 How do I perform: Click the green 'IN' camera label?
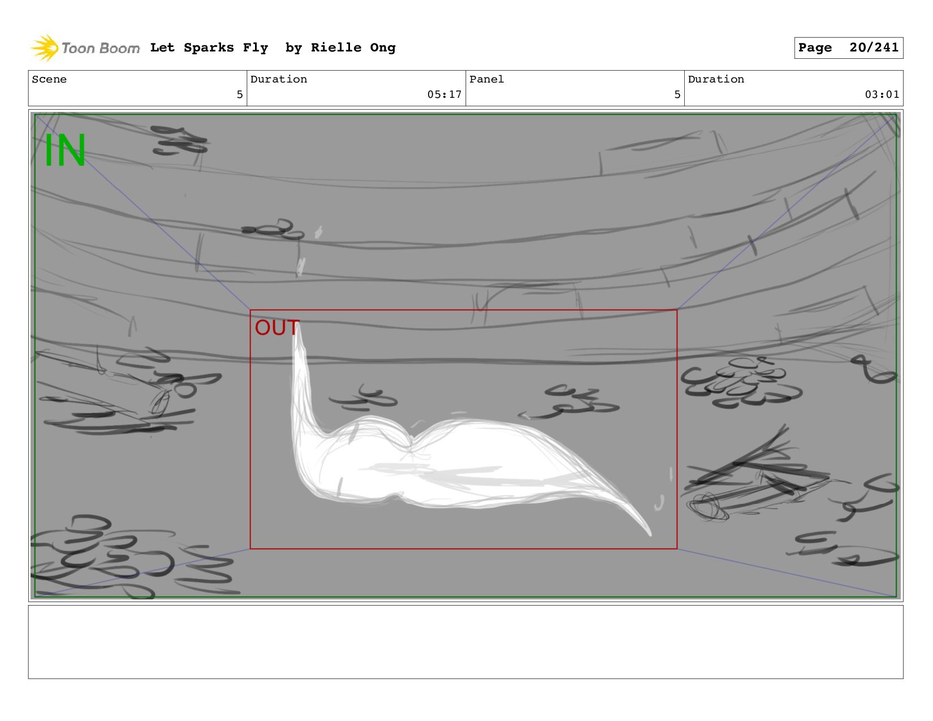tap(65, 150)
